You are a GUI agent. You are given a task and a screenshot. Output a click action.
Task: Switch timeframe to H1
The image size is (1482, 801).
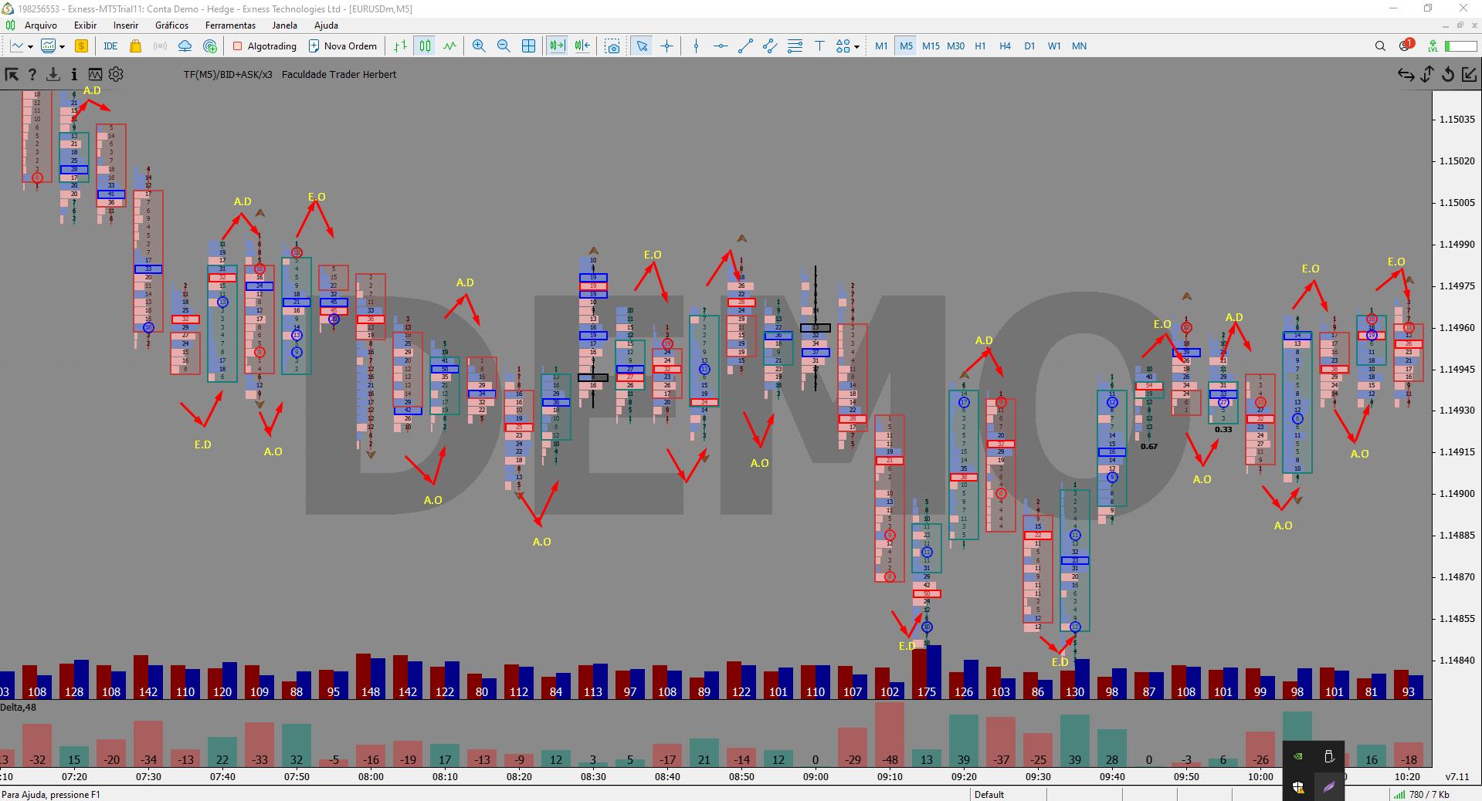[980, 46]
